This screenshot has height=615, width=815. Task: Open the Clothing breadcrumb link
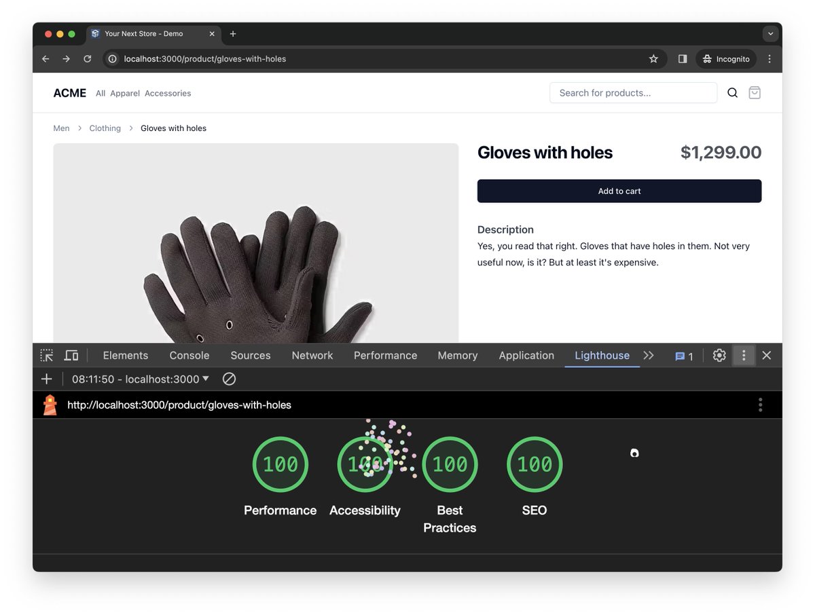click(x=105, y=128)
